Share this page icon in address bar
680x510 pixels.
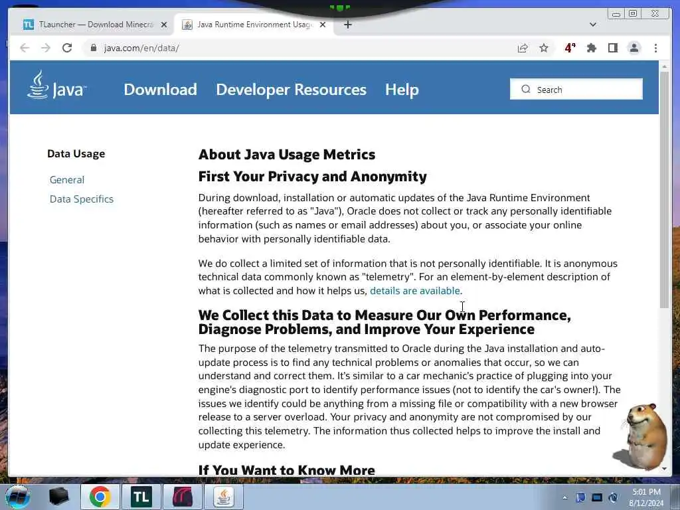click(x=523, y=48)
